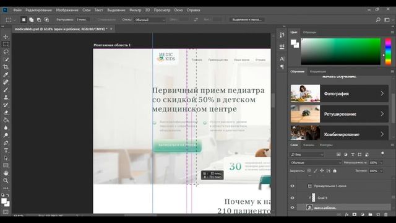Create a new layer
This screenshot has width=396, height=223.
[378, 214]
